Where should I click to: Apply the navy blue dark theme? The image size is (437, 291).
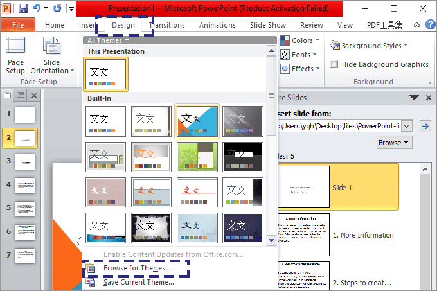click(x=243, y=228)
